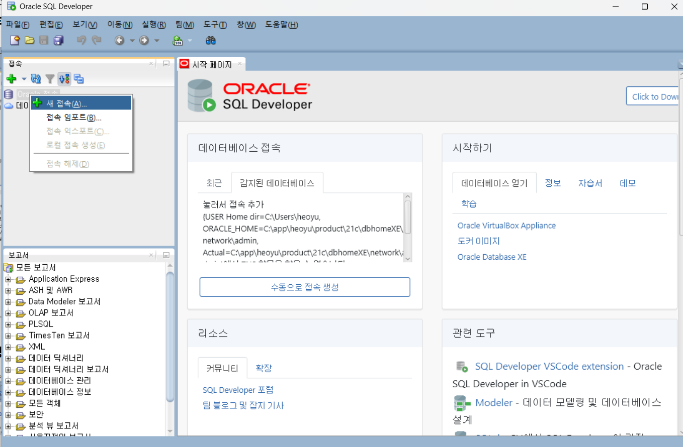
Task: Open the SQL Developer 포럼 link
Action: pos(238,390)
